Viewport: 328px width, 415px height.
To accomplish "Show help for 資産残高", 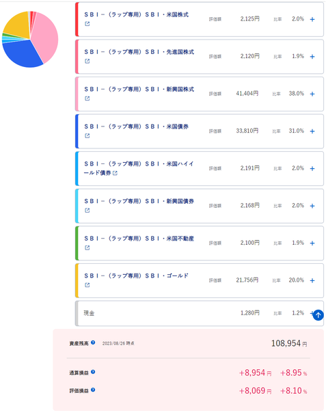I will coord(93,343).
